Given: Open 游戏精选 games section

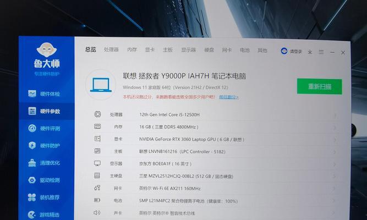Looking at the screenshot, I should click(x=44, y=215).
